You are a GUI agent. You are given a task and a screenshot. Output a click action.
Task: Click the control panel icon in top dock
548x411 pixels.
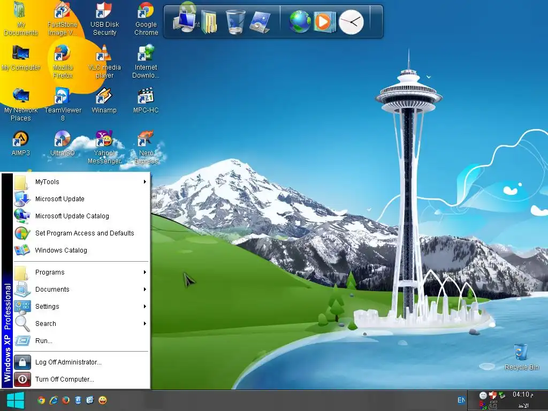tap(260, 22)
